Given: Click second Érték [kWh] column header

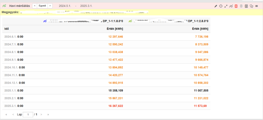Looking at the screenshot, I should coord(200,29).
